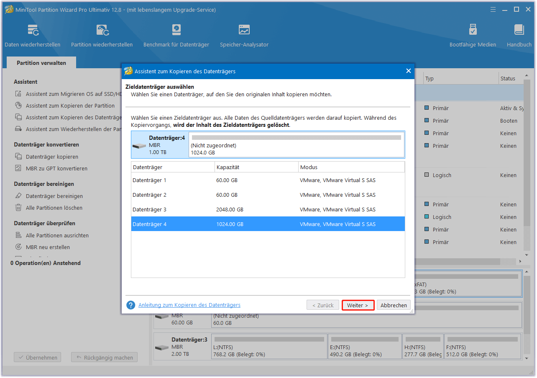Sort by Modus column header

click(x=351, y=167)
